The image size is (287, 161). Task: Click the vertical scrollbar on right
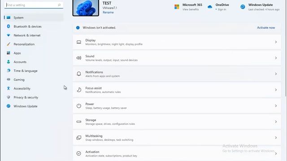[x=286, y=48]
